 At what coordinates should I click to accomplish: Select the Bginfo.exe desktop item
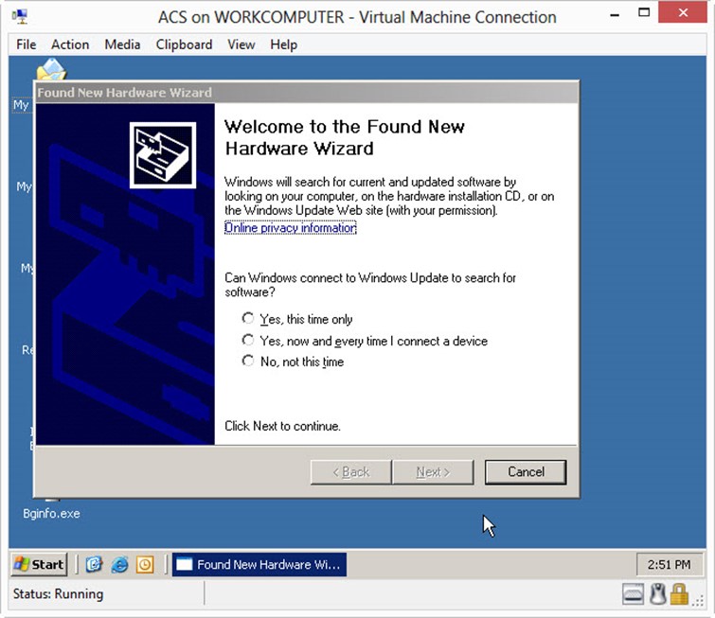click(x=51, y=514)
